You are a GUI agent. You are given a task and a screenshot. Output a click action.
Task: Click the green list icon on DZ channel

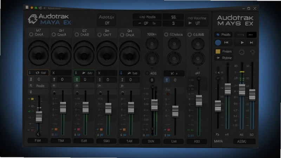[x=77, y=80]
